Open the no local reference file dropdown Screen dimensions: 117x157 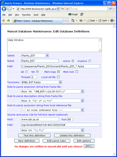pyautogui.click(x=52, y=110)
